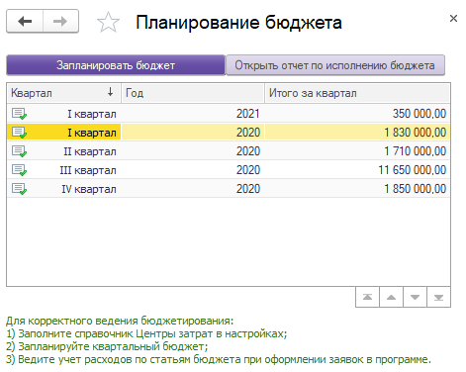Open Открыть отчет по исполнению бюджета
This screenshot has width=466, height=372.
pyautogui.click(x=335, y=65)
